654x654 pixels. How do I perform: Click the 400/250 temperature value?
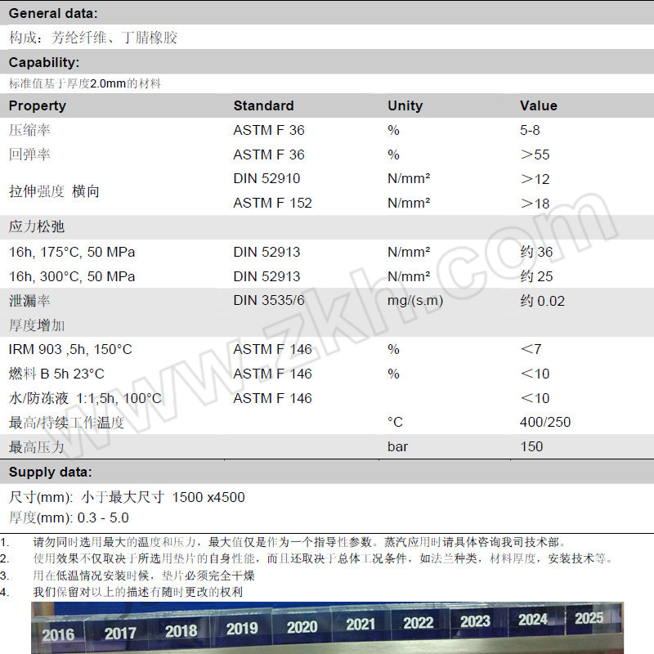tap(545, 422)
